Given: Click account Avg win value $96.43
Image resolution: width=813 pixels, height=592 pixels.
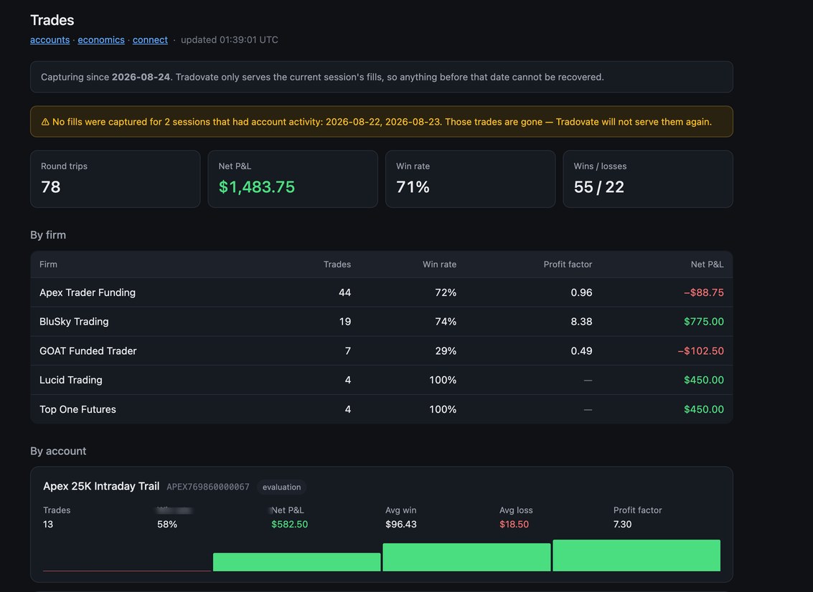Looking at the screenshot, I should coord(401,524).
